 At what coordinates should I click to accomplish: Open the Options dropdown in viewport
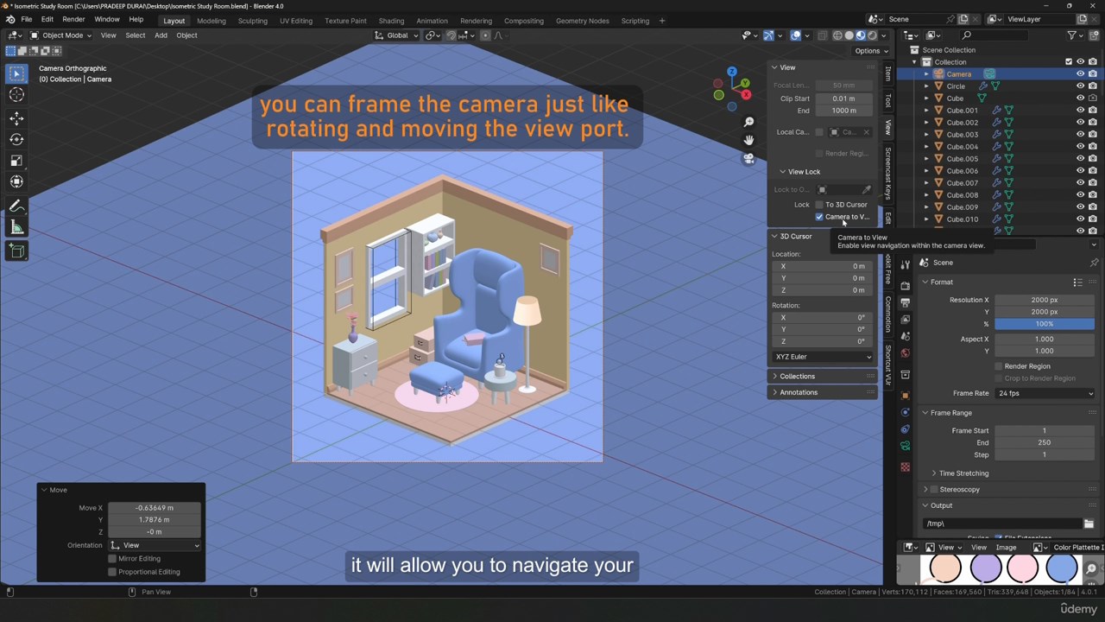[870, 51]
